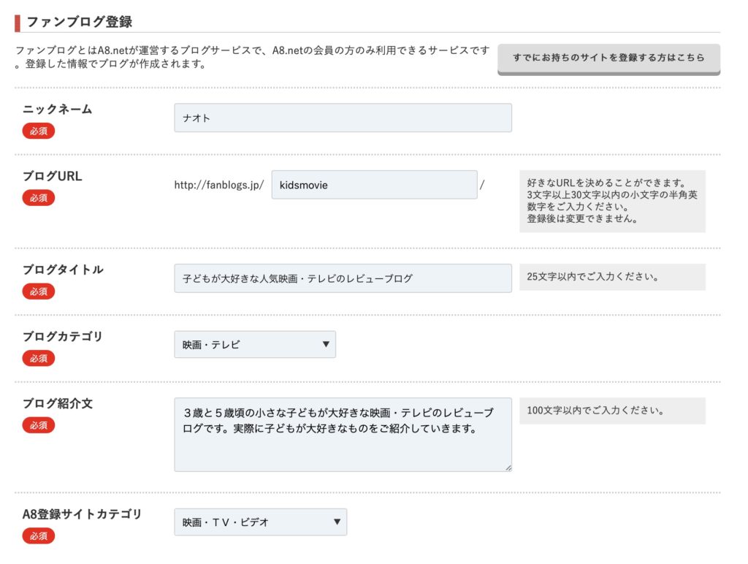Image resolution: width=748 pixels, height=564 pixels.
Task: Click the ブログURL label
Action: click(53, 176)
